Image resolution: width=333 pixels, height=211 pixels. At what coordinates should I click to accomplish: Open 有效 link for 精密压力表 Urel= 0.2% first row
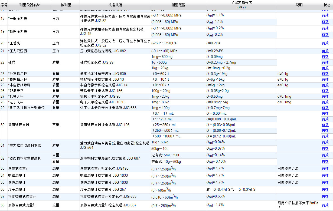pyautogui.click(x=325, y=28)
